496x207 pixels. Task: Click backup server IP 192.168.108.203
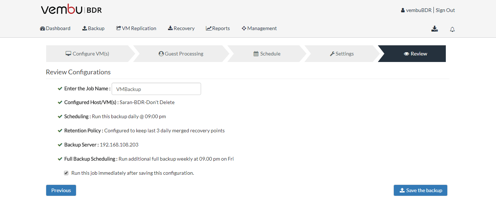[119, 145]
